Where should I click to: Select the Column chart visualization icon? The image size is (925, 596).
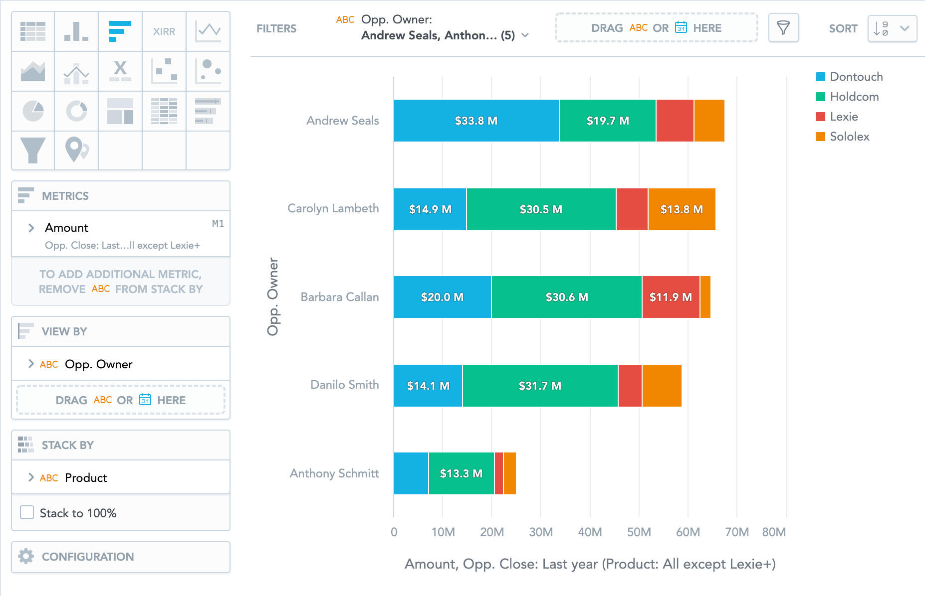76,31
